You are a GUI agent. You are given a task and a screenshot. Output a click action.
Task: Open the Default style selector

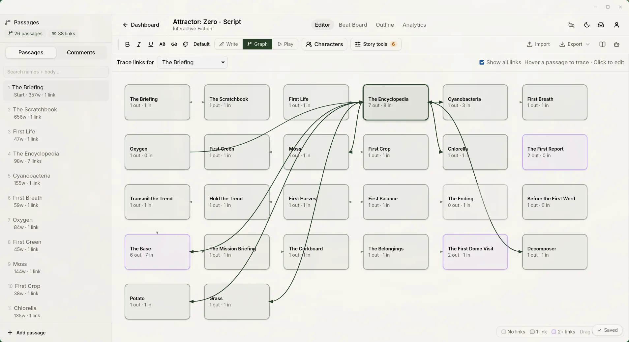pyautogui.click(x=201, y=44)
